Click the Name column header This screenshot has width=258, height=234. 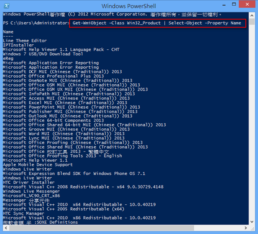8,32
